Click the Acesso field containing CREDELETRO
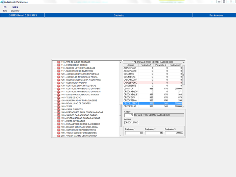The height and width of the screenshot is (177, 236). pyautogui.click(x=132, y=123)
